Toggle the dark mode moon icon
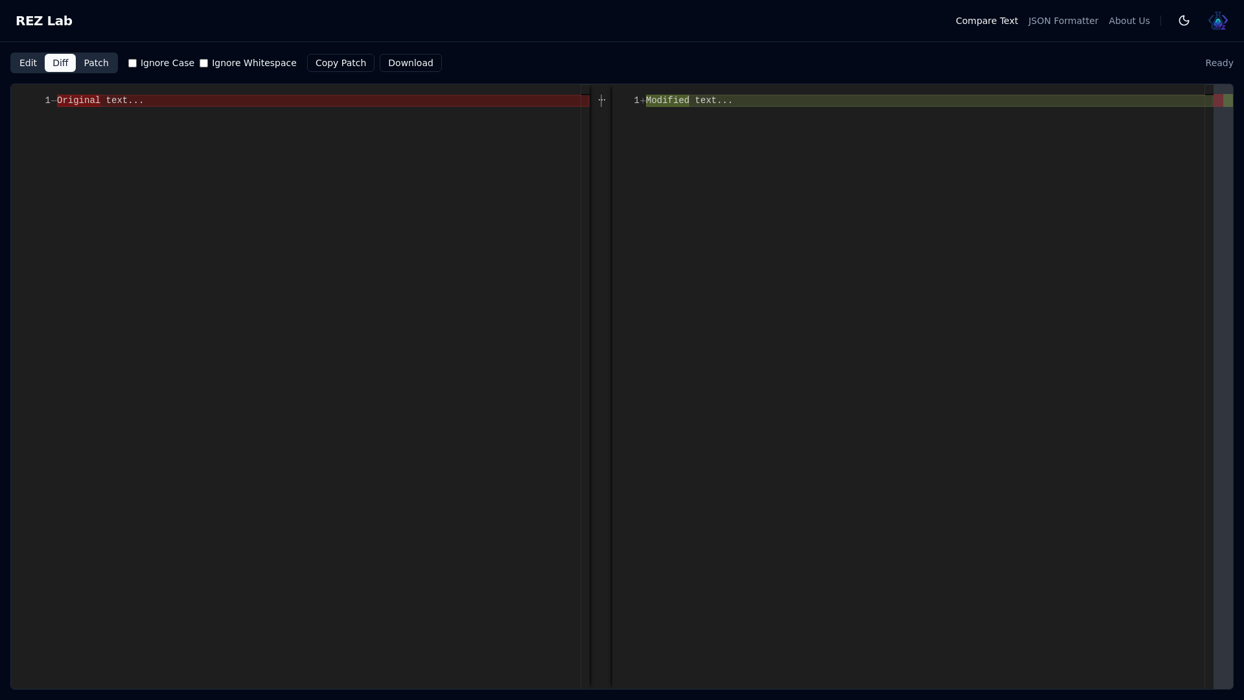The width and height of the screenshot is (1244, 700). tap(1184, 21)
